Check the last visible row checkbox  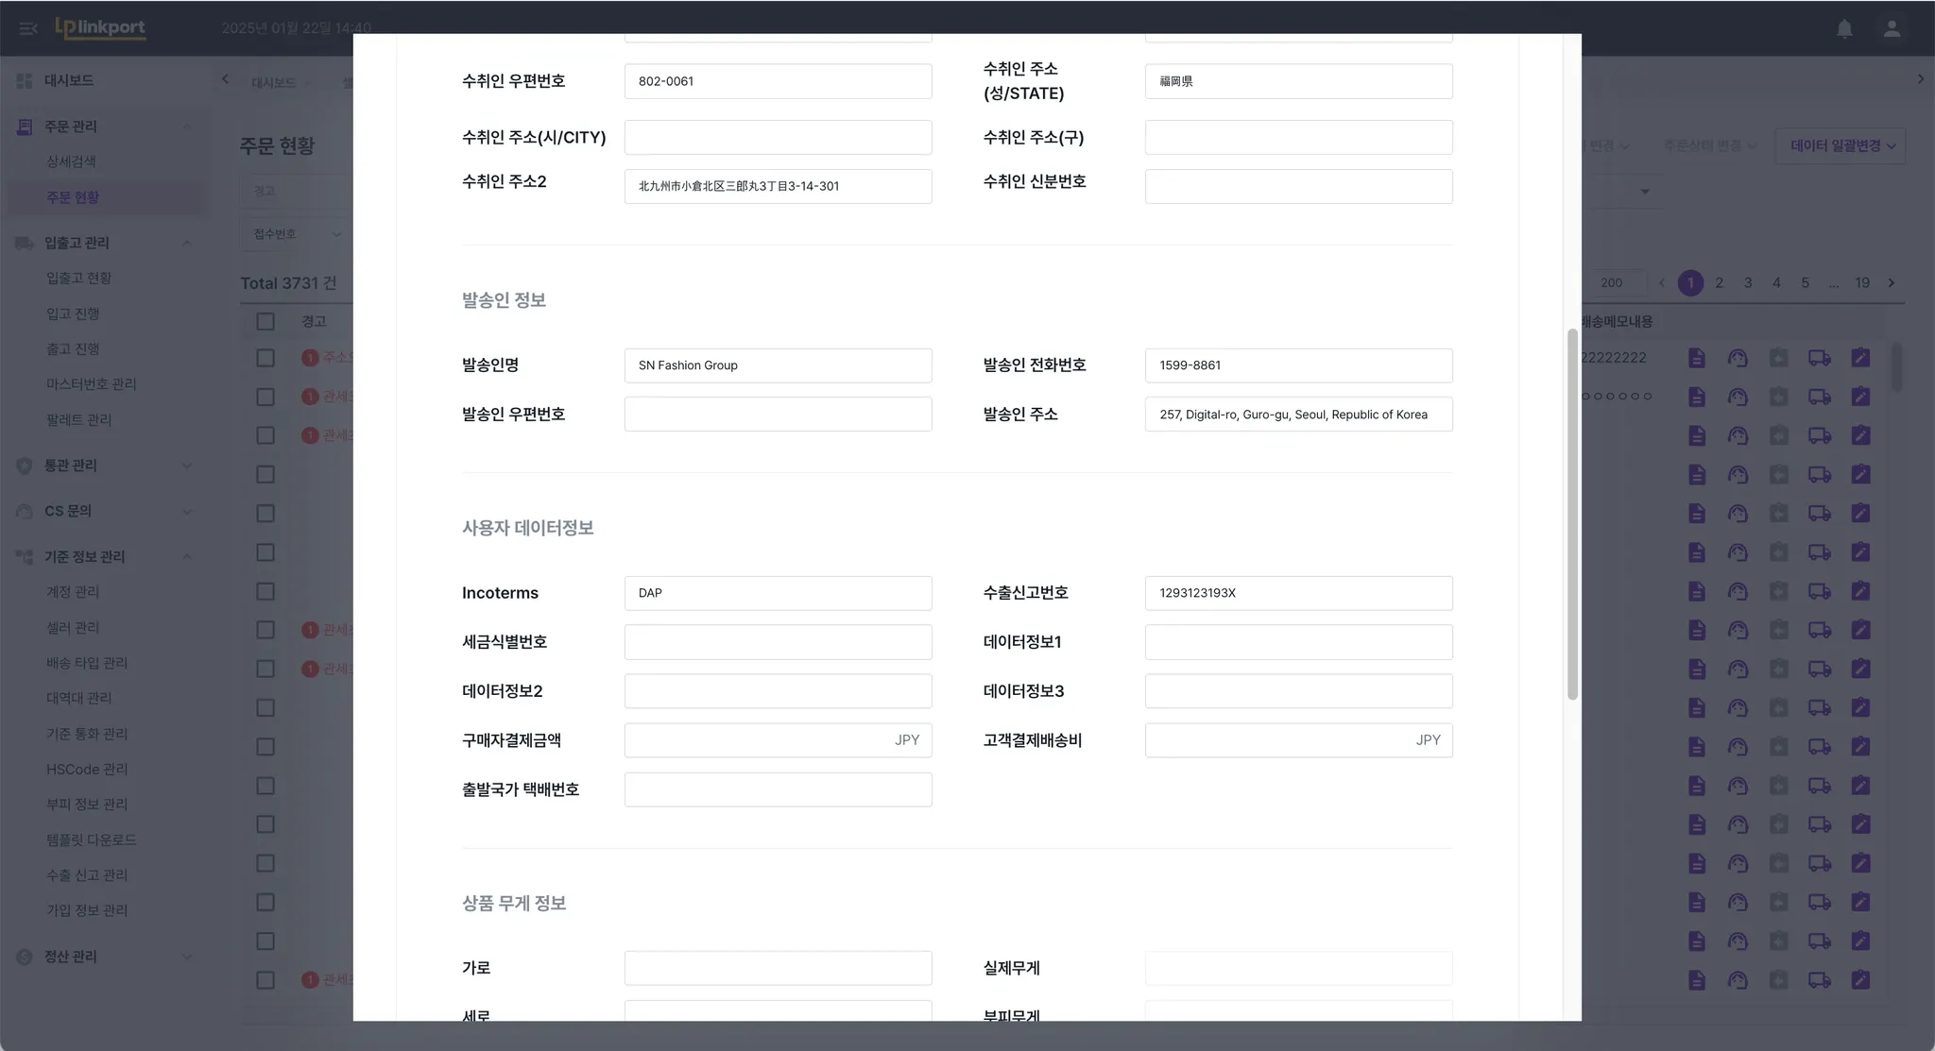tap(265, 980)
